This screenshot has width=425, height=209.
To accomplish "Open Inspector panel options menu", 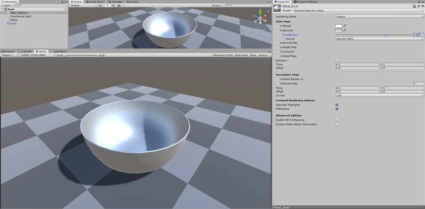I will 423,2.
